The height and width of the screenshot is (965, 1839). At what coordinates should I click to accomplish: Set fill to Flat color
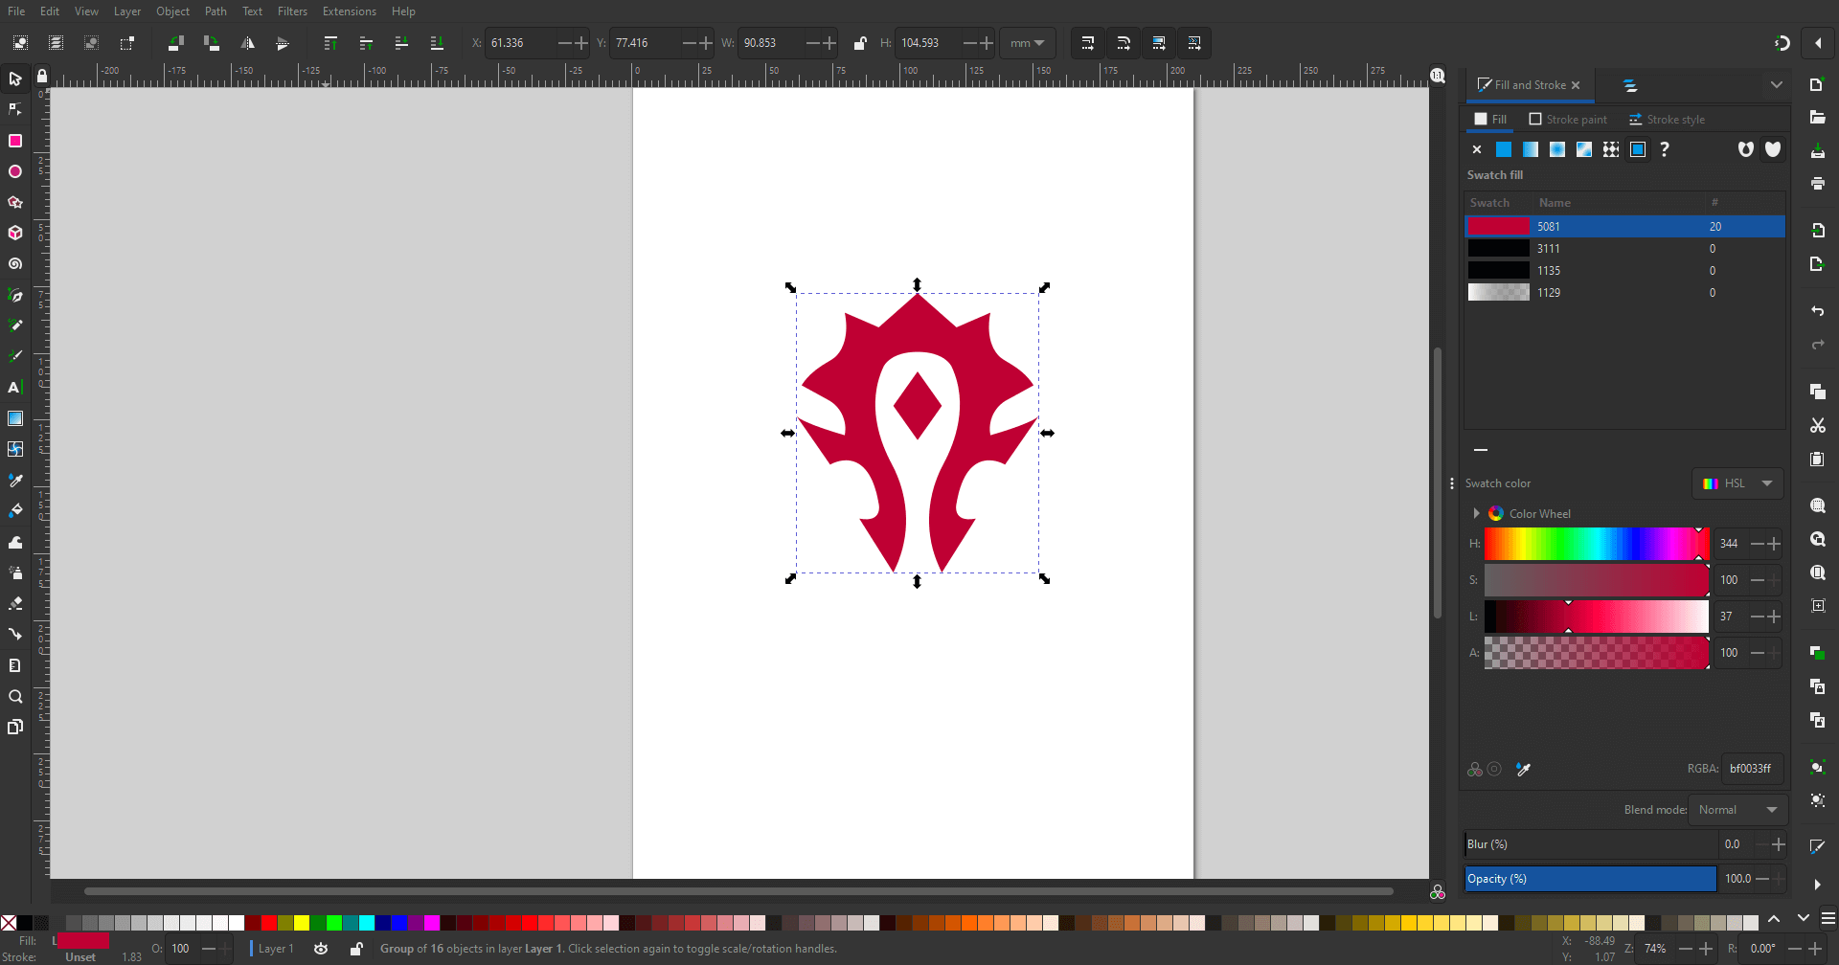1504,149
